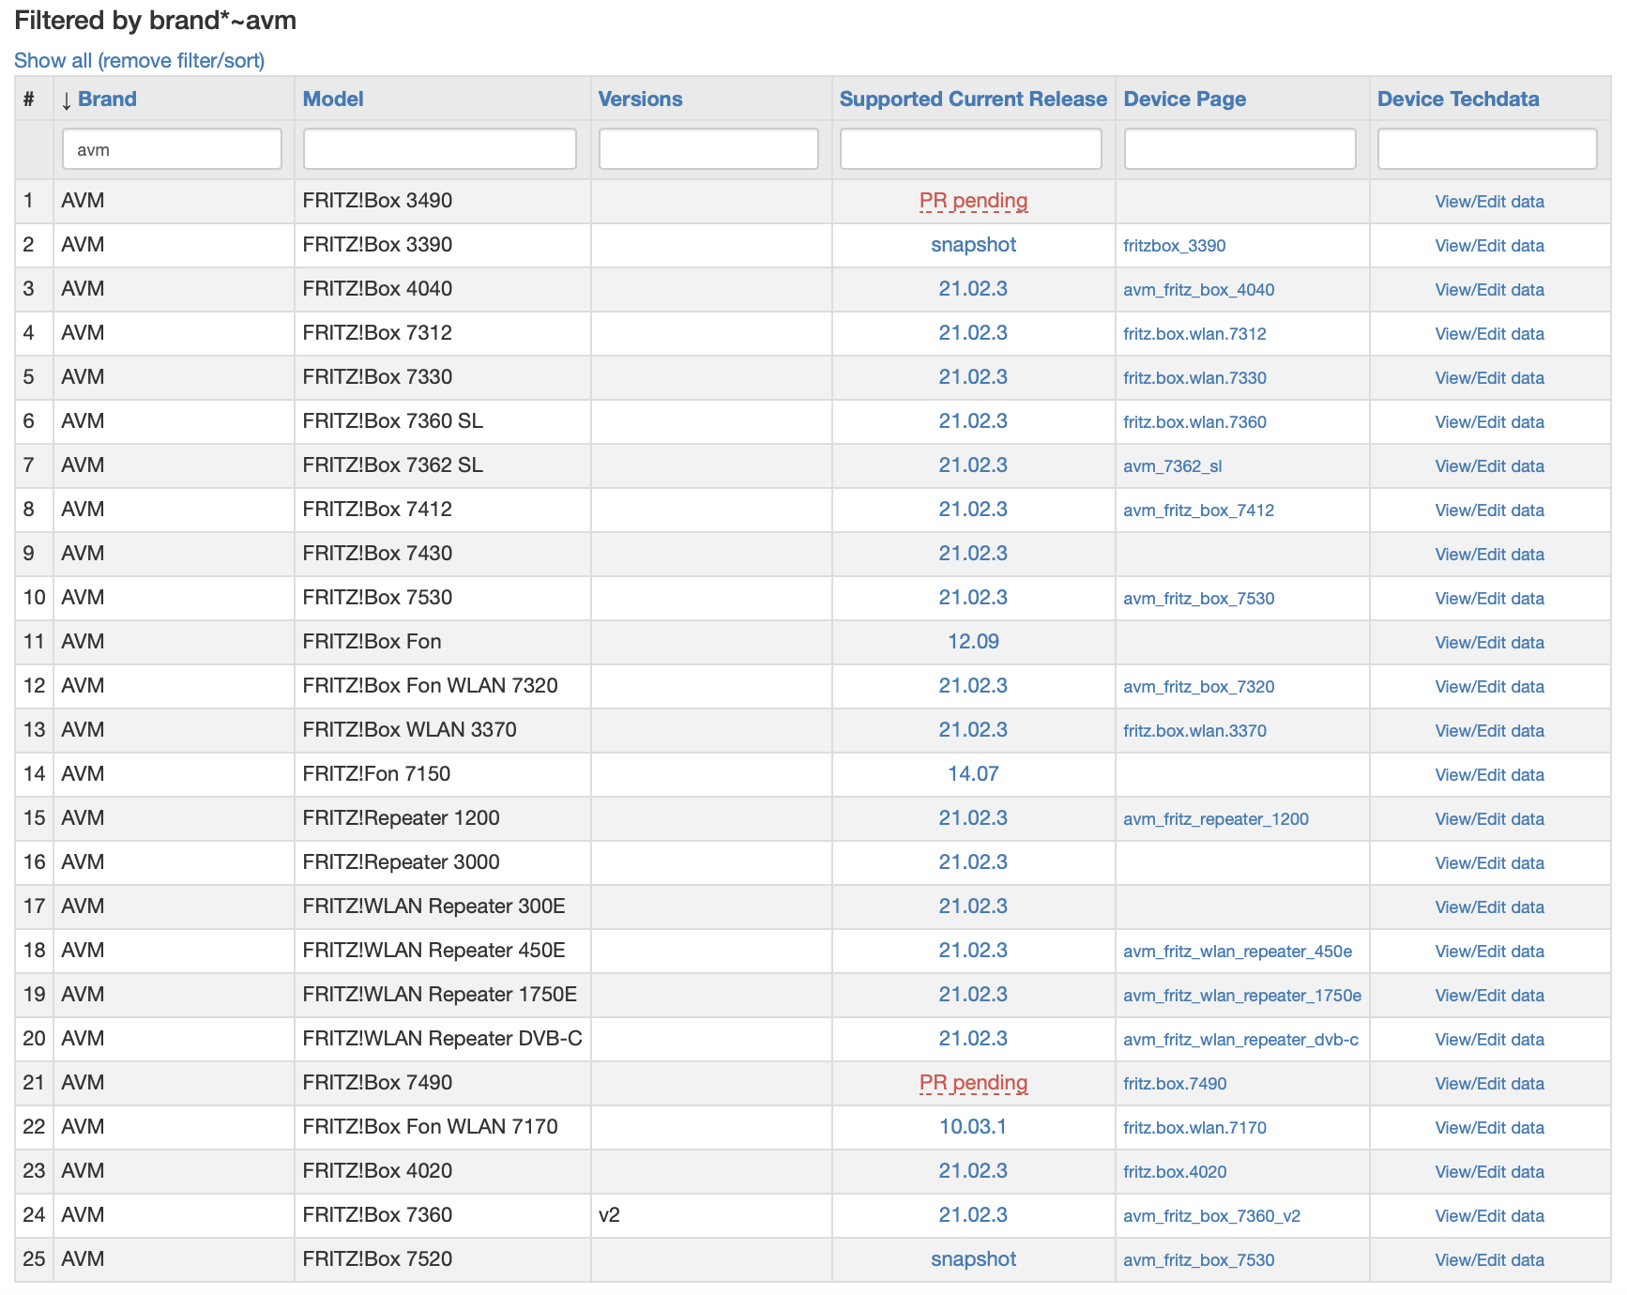Viewport: 1627px width, 1295px height.
Task: View/Edit data for FRITZ!WLAN Repeater DVB-C
Action: point(1489,1040)
